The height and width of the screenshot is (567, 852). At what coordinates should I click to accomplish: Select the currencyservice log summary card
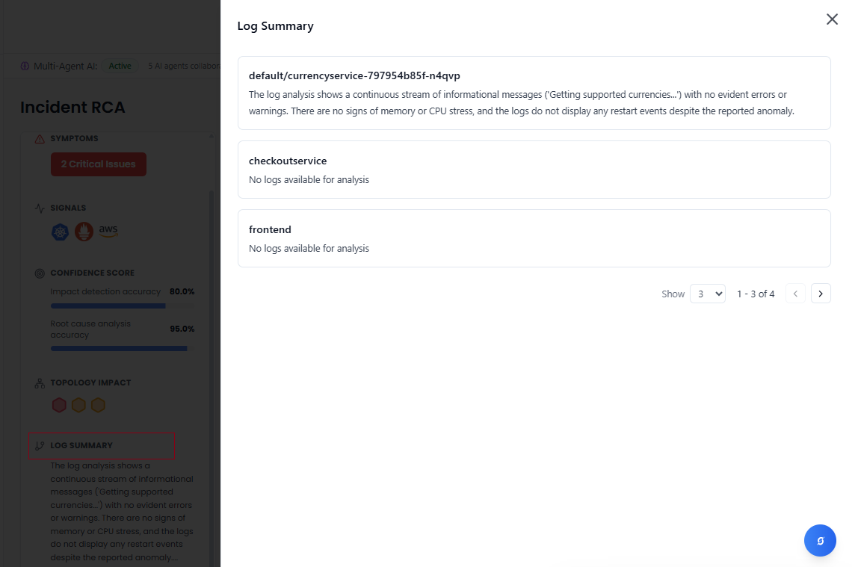534,93
